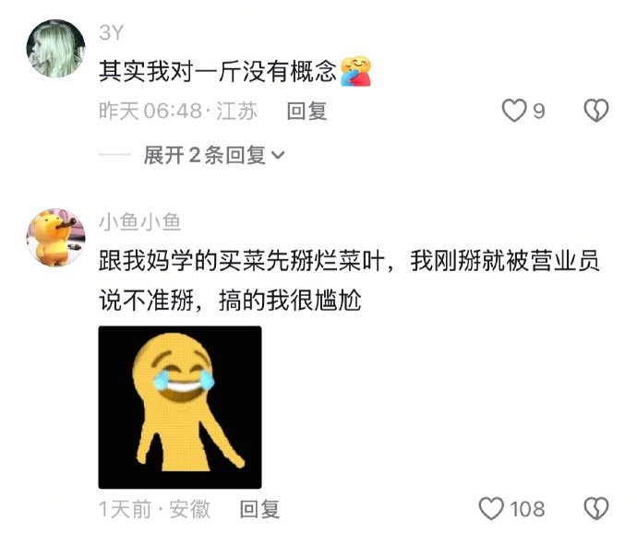The height and width of the screenshot is (533, 637).
Task: Tap the like count 108
Action: tap(527, 509)
